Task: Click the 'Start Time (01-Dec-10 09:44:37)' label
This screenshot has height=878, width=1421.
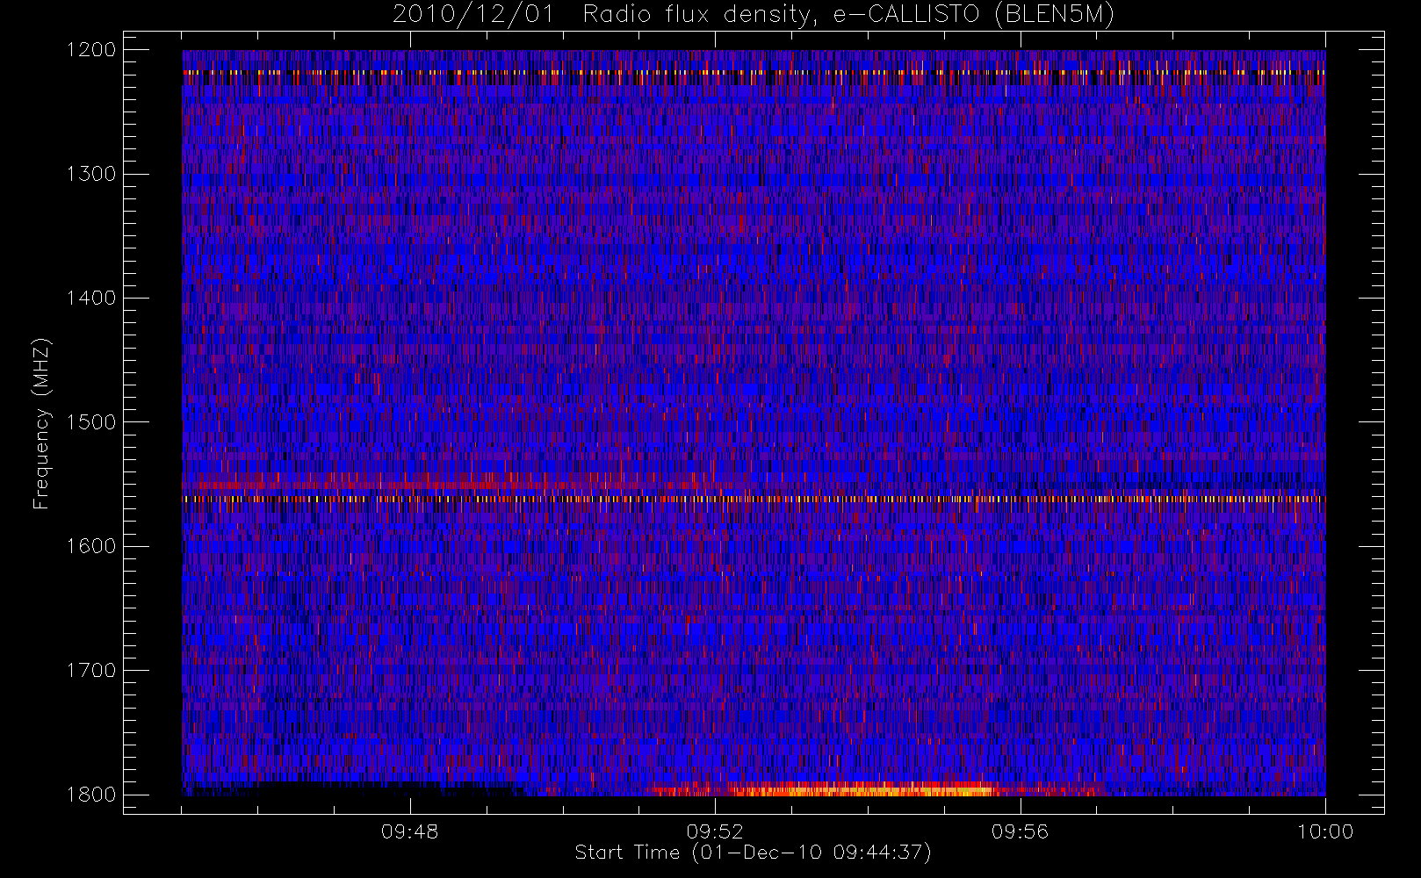Action: pyautogui.click(x=753, y=853)
